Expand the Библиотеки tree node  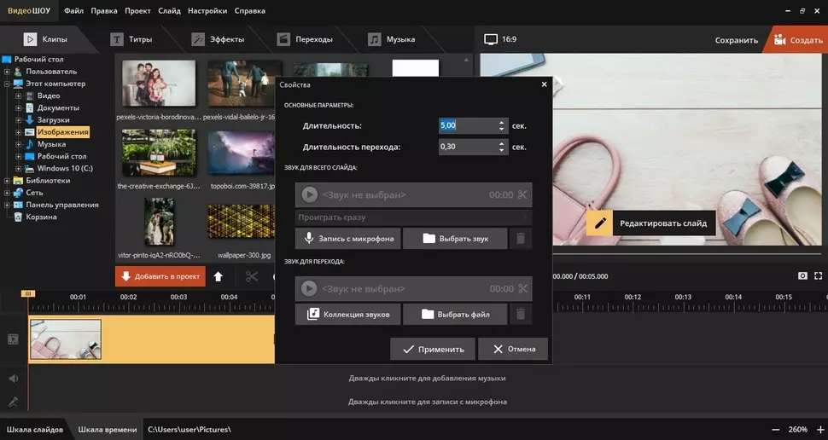(7, 181)
